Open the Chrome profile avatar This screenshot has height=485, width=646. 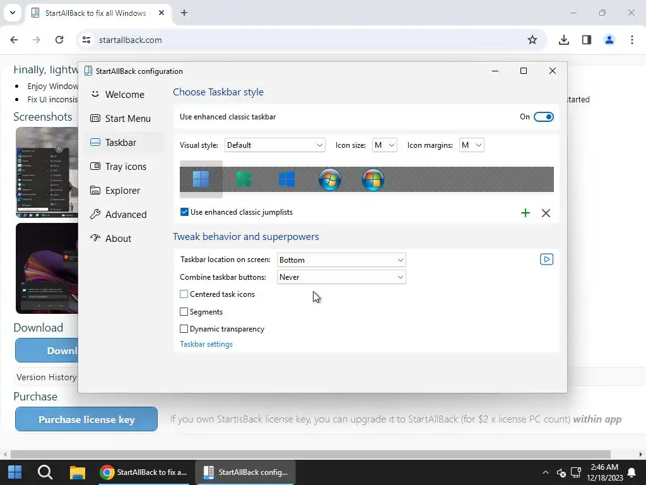click(609, 40)
